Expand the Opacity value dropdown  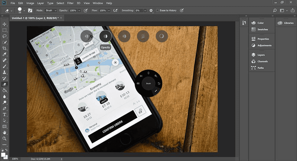click(79, 10)
